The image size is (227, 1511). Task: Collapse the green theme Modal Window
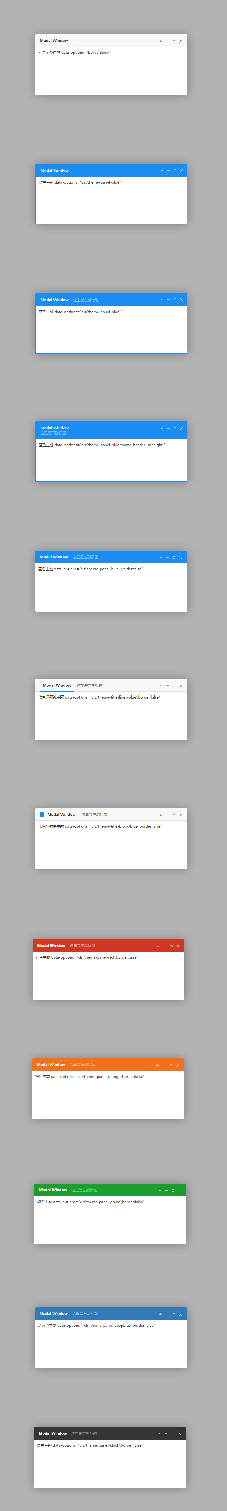160,1190
